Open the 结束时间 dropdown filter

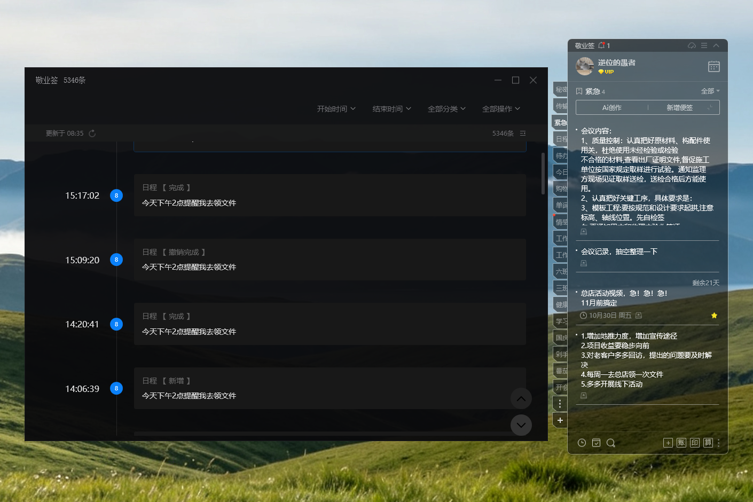pos(392,109)
